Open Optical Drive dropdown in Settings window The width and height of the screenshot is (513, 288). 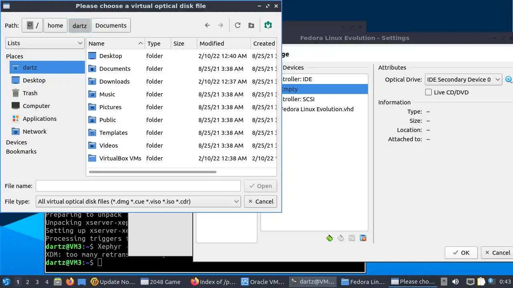click(x=463, y=79)
